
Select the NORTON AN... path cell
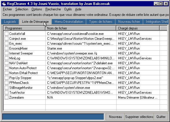tap(81, 73)
